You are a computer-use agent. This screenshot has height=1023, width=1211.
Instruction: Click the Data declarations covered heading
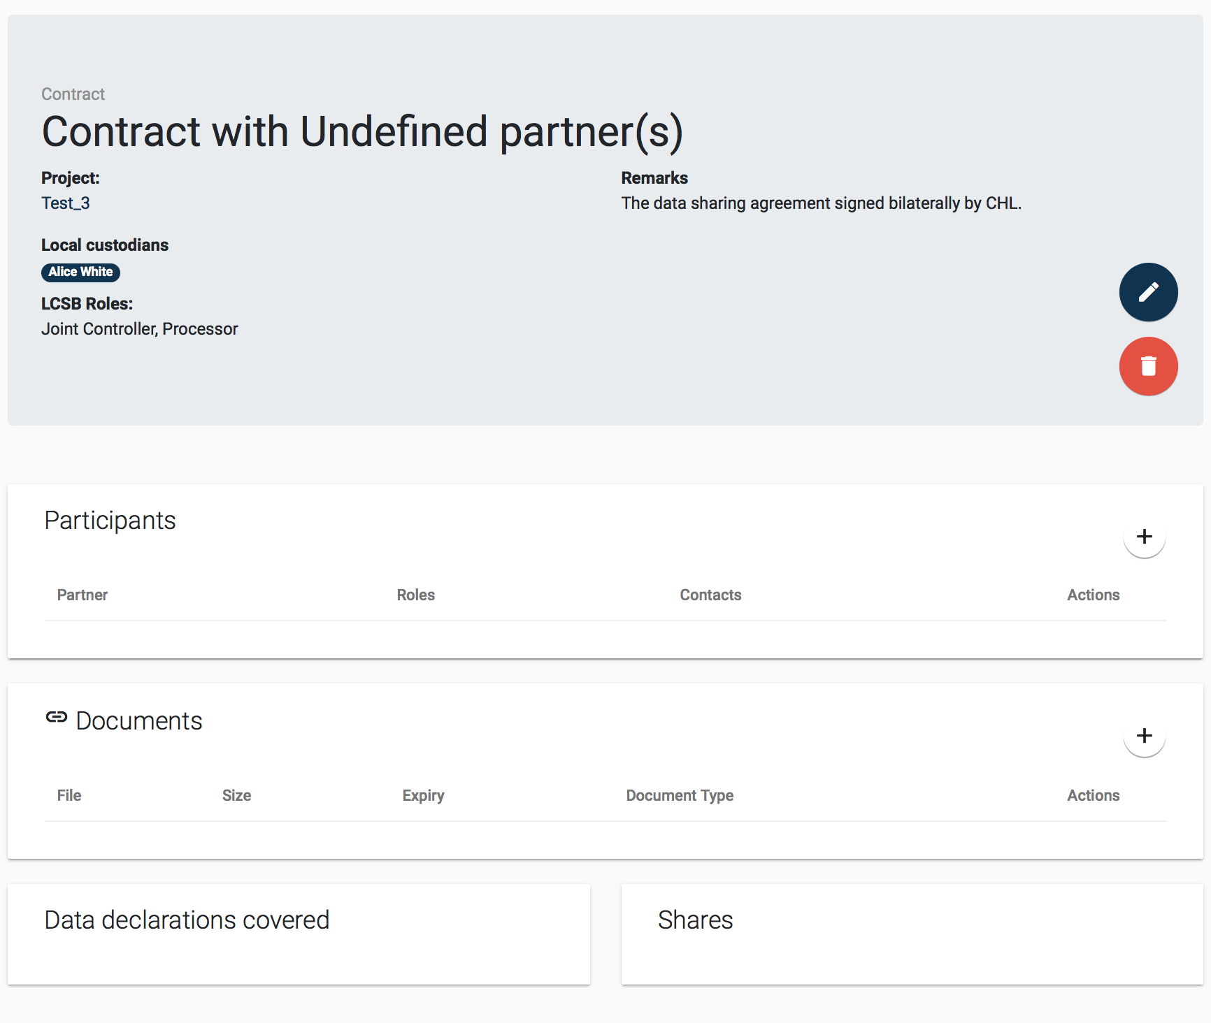187,920
